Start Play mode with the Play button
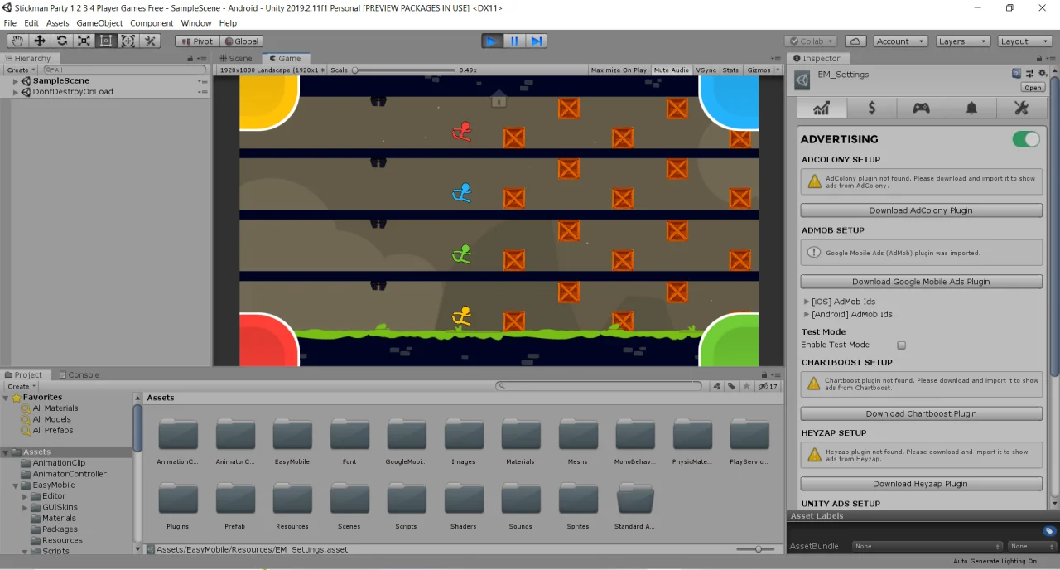Screen dimensions: 1060x570 492,41
